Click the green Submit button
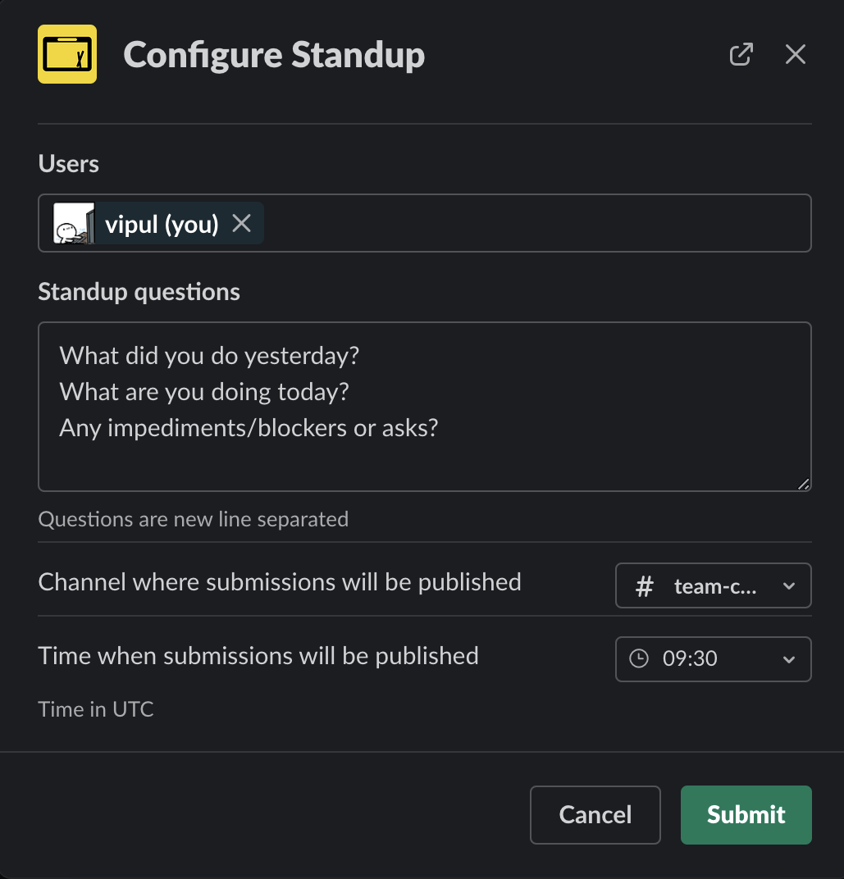This screenshot has height=879, width=844. pos(746,814)
